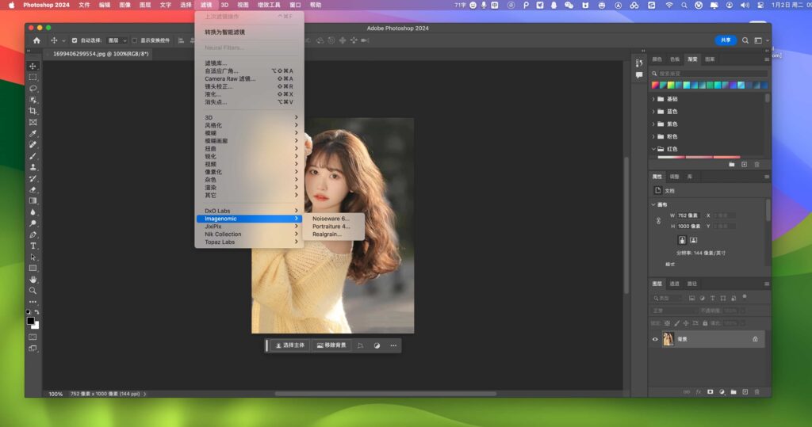Image resolution: width=812 pixels, height=427 pixels.
Task: Click the Home icon in options bar
Action: [x=36, y=40]
